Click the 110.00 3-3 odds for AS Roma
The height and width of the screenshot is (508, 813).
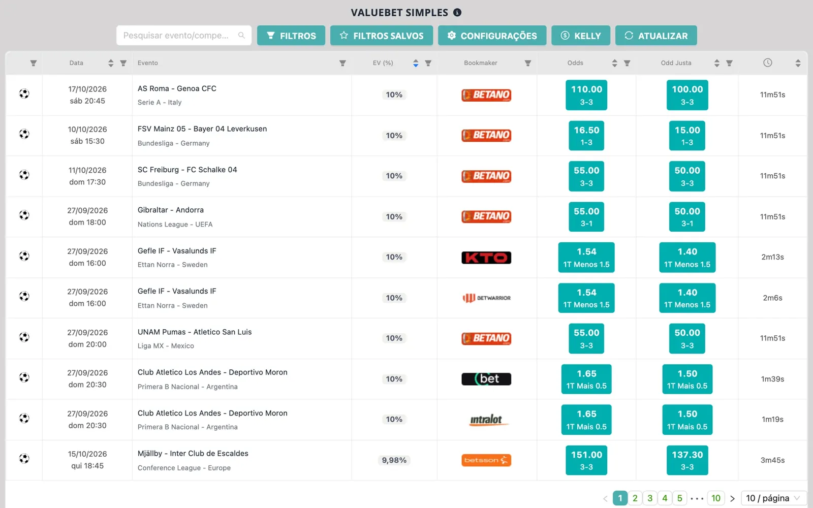click(586, 95)
